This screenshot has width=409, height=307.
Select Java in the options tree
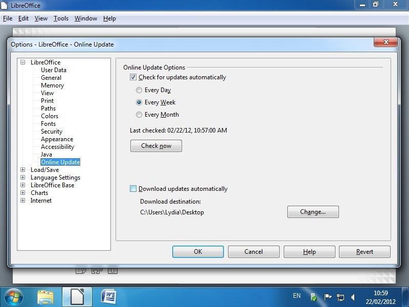[x=47, y=155]
